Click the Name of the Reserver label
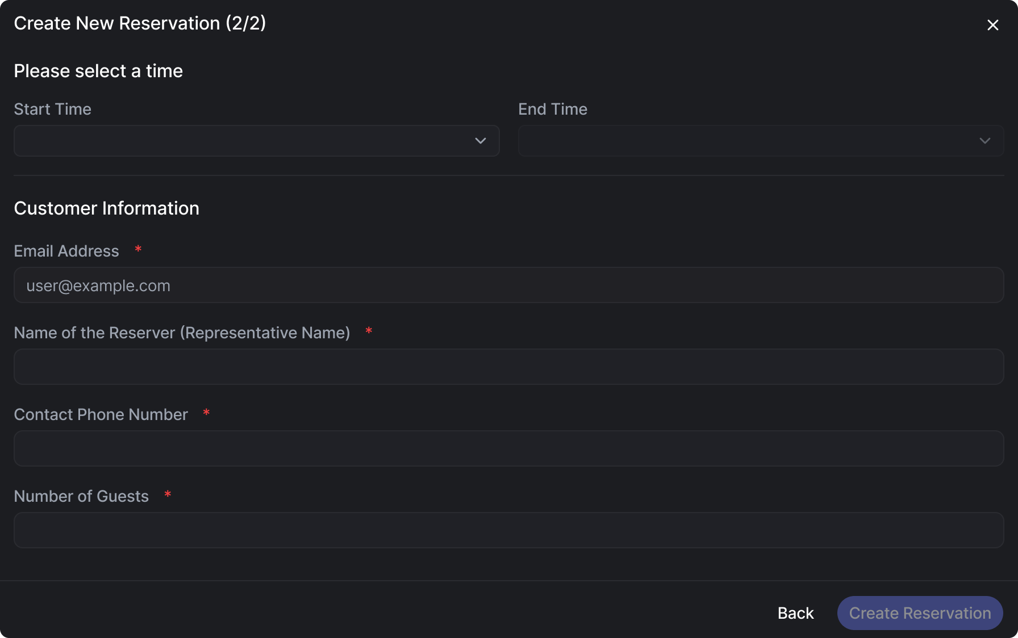 pyautogui.click(x=182, y=333)
